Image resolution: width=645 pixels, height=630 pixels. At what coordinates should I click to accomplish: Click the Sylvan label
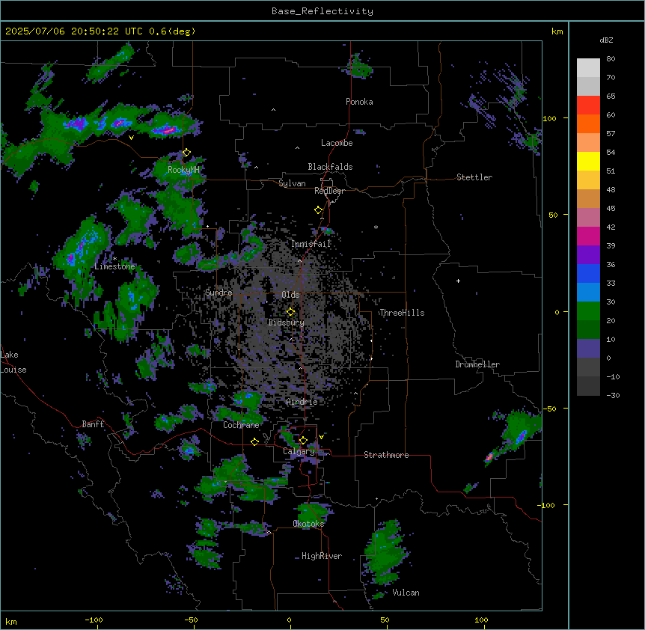[292, 183]
